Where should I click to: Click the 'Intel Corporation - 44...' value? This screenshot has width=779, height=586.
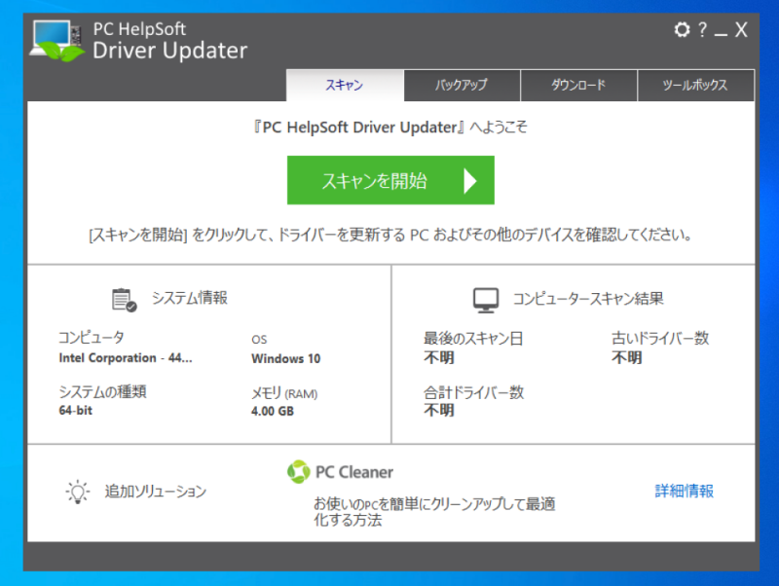(126, 358)
